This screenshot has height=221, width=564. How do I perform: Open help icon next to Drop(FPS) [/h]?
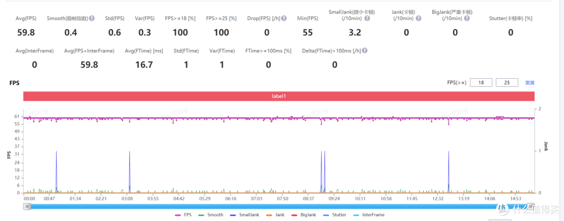(x=284, y=18)
